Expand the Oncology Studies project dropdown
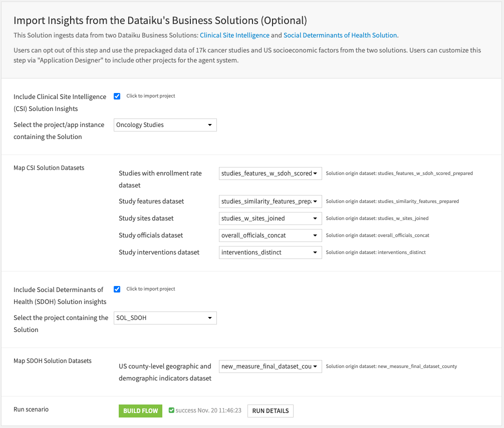 pyautogui.click(x=165, y=125)
